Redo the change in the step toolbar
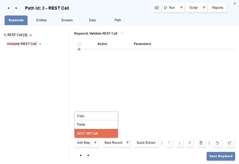This screenshot has width=239, height=164. tap(229, 143)
